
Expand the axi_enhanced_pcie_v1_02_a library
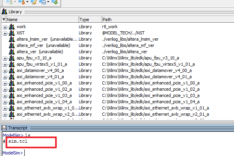5,90
